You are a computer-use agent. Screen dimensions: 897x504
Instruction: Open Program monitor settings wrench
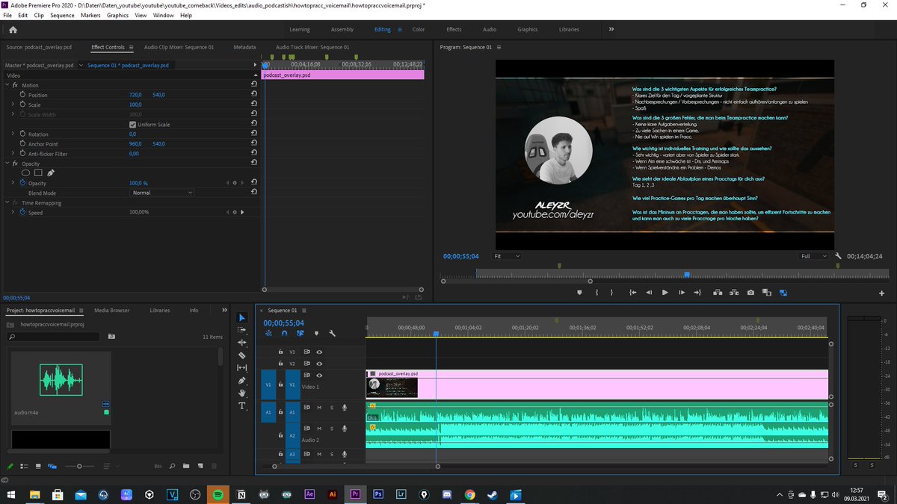pos(839,256)
